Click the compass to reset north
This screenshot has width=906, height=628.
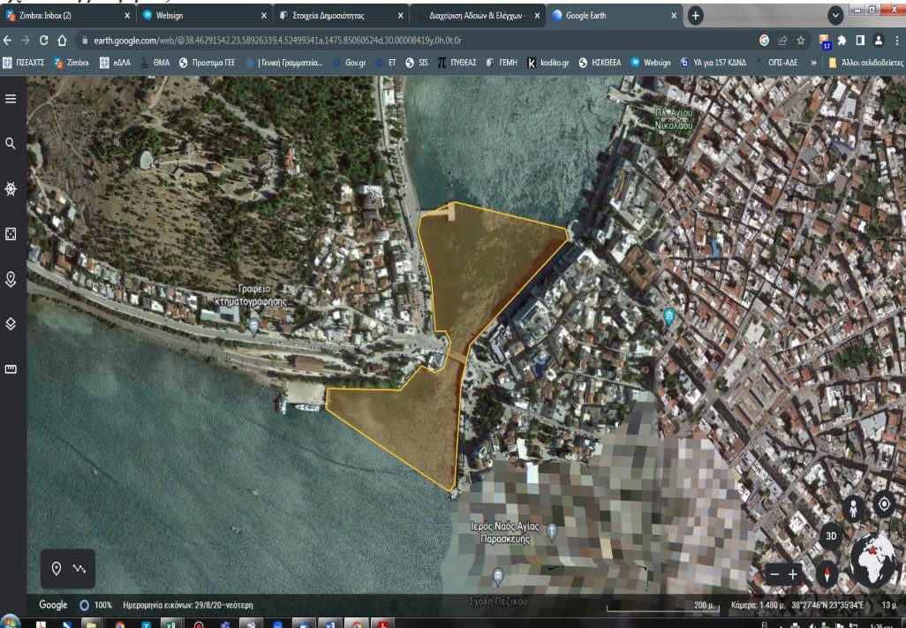coord(827,573)
